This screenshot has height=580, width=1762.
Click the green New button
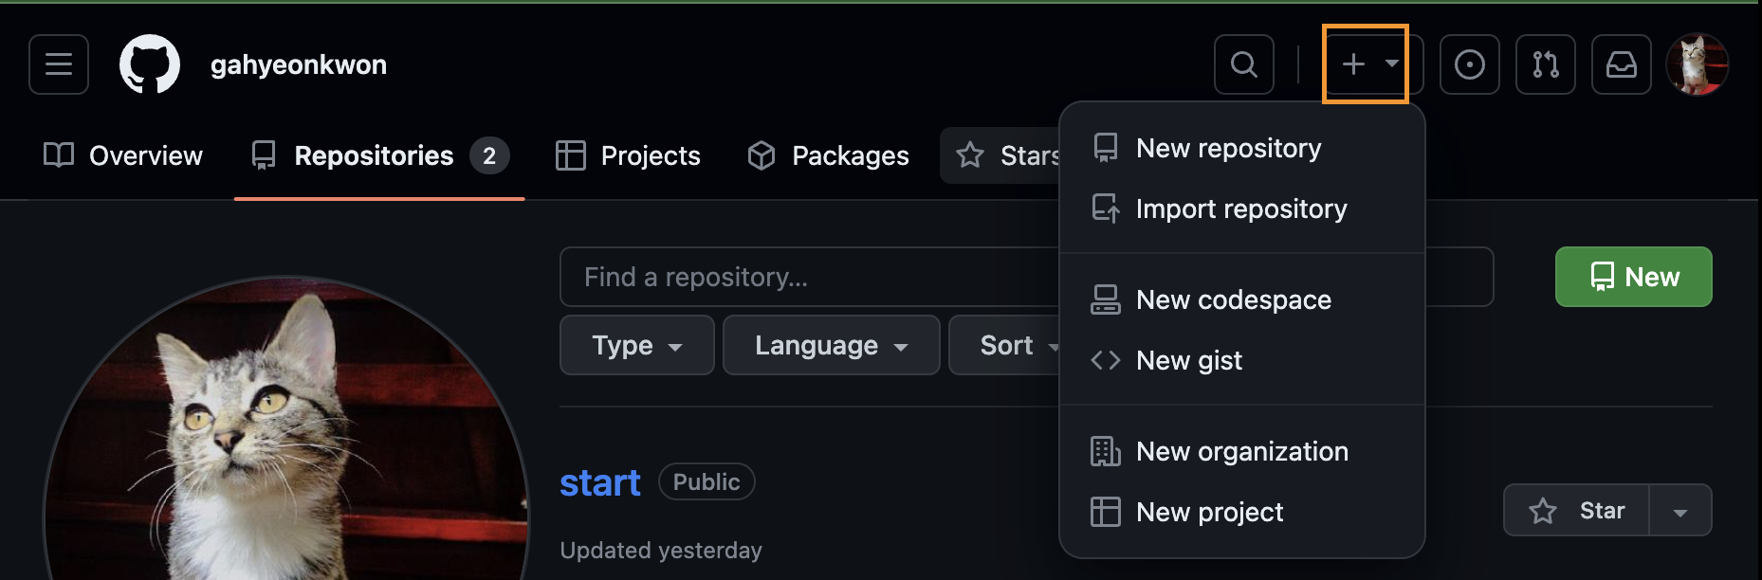[x=1633, y=277]
